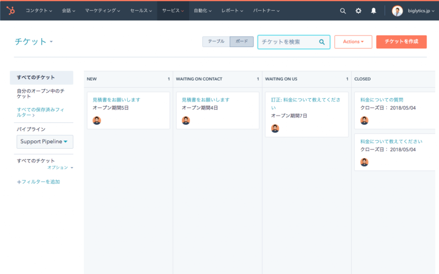Focus the チケットを検索 input field
439x274 pixels.
click(289, 42)
